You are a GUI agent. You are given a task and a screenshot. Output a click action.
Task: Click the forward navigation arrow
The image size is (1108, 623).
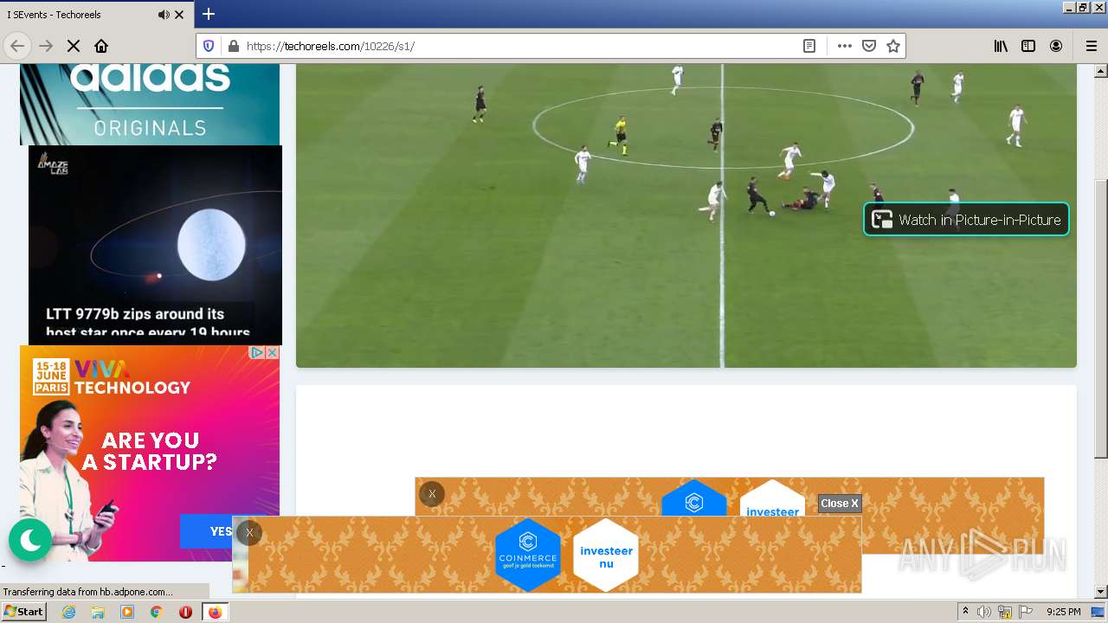pyautogui.click(x=46, y=46)
